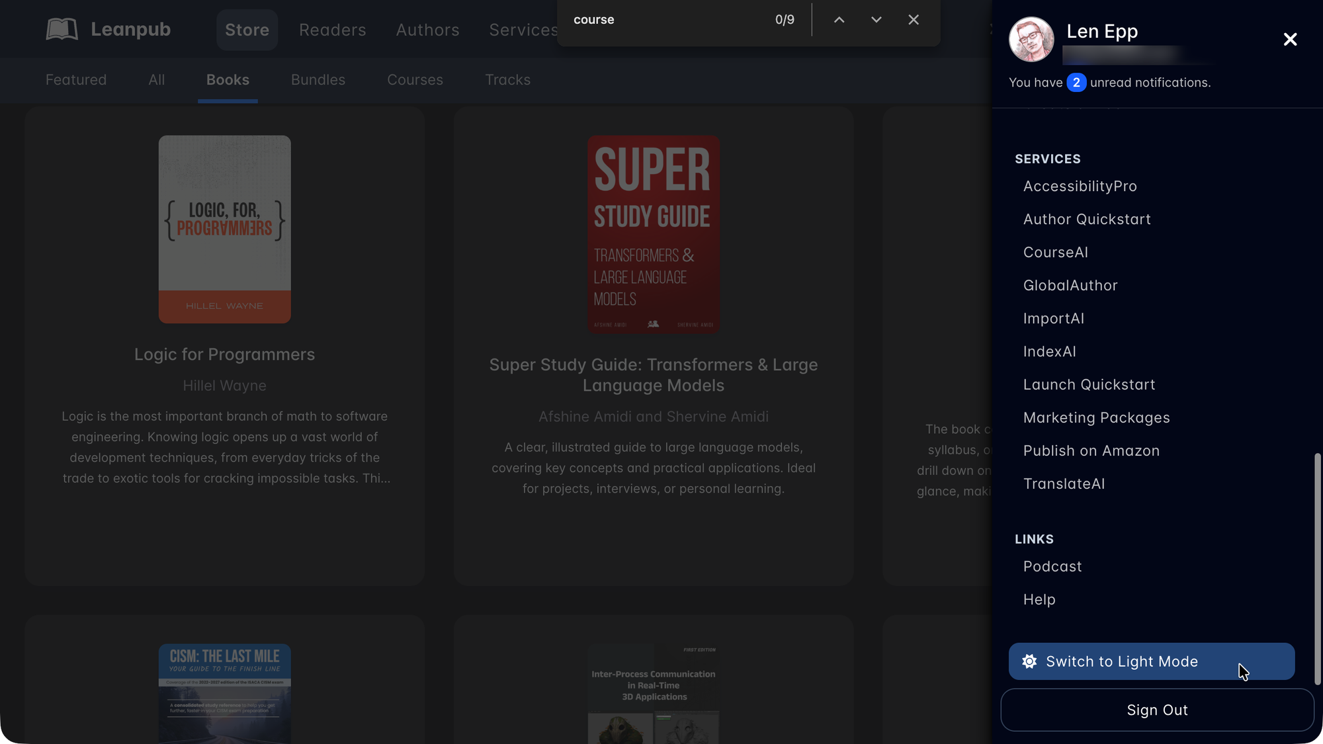Go to next search match
The image size is (1323, 744).
tap(876, 20)
